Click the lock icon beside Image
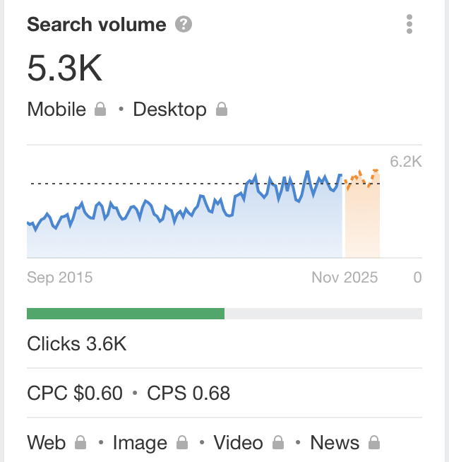This screenshot has height=462, width=449. tap(182, 442)
